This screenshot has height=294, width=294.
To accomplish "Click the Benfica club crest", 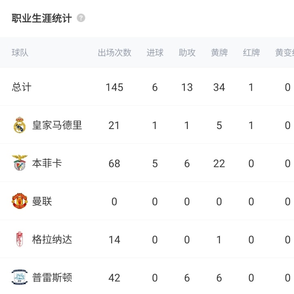I will click(x=19, y=163).
